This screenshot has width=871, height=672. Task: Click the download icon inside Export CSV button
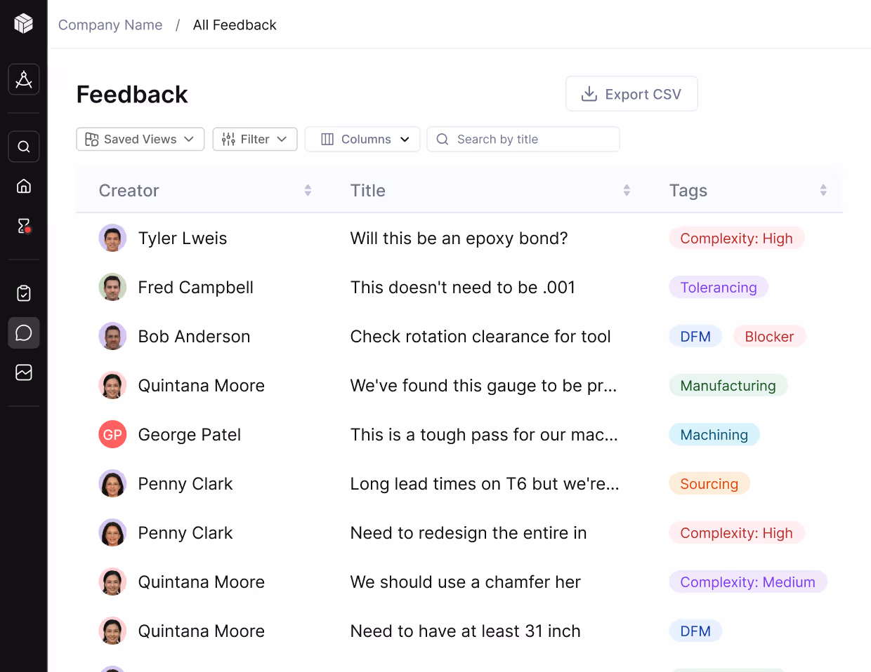pos(588,93)
